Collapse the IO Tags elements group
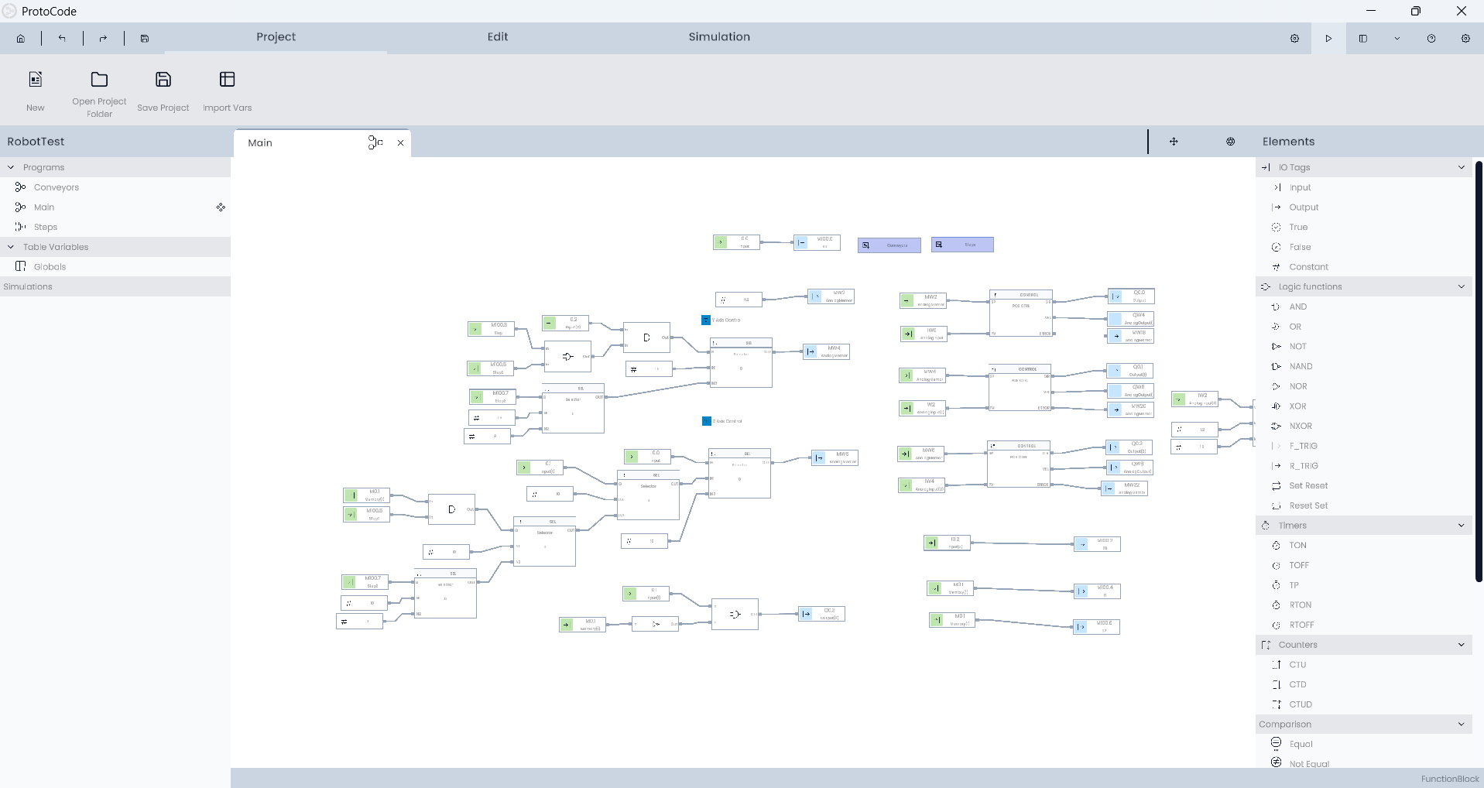The width and height of the screenshot is (1484, 788). [x=1462, y=167]
